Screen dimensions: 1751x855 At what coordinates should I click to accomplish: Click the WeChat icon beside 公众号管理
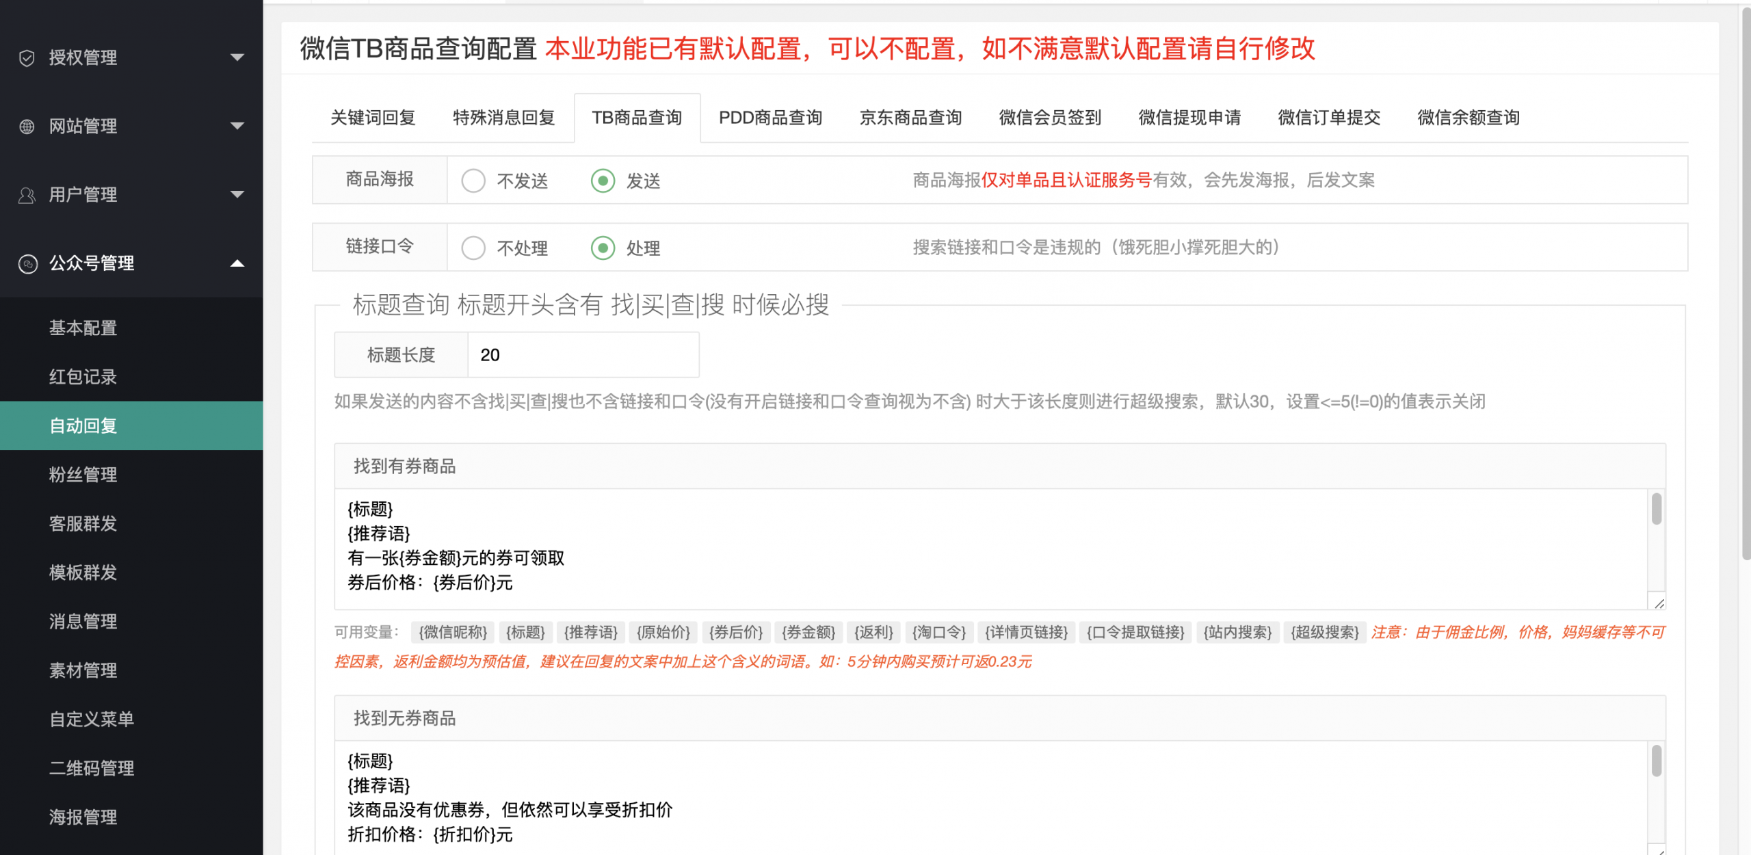(27, 263)
